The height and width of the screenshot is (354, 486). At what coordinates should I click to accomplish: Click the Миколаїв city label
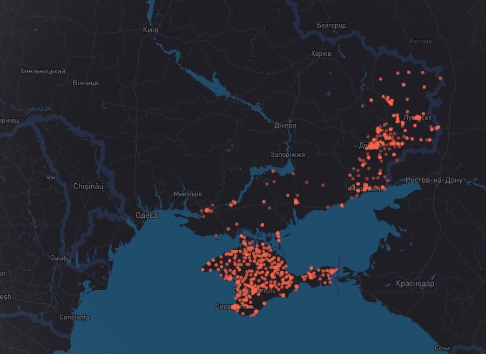(x=188, y=194)
